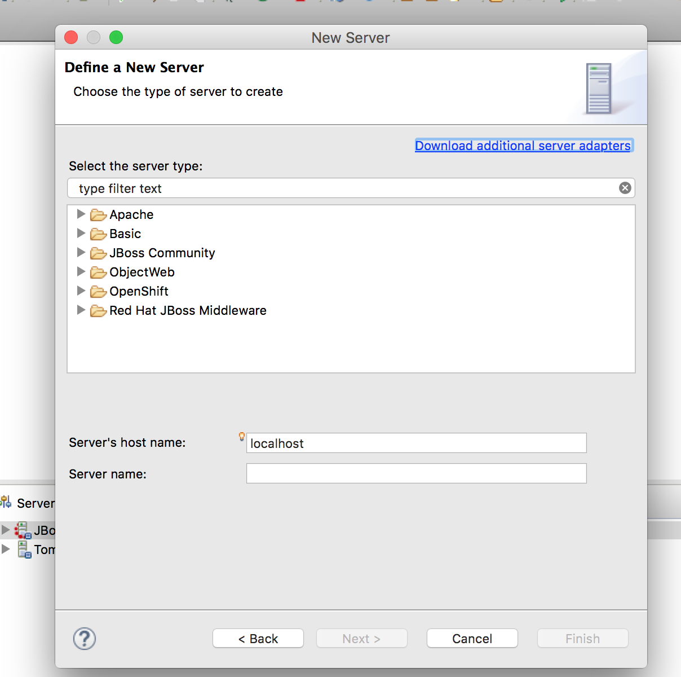This screenshot has width=681, height=677.
Task: Click the Next button
Action: click(362, 639)
